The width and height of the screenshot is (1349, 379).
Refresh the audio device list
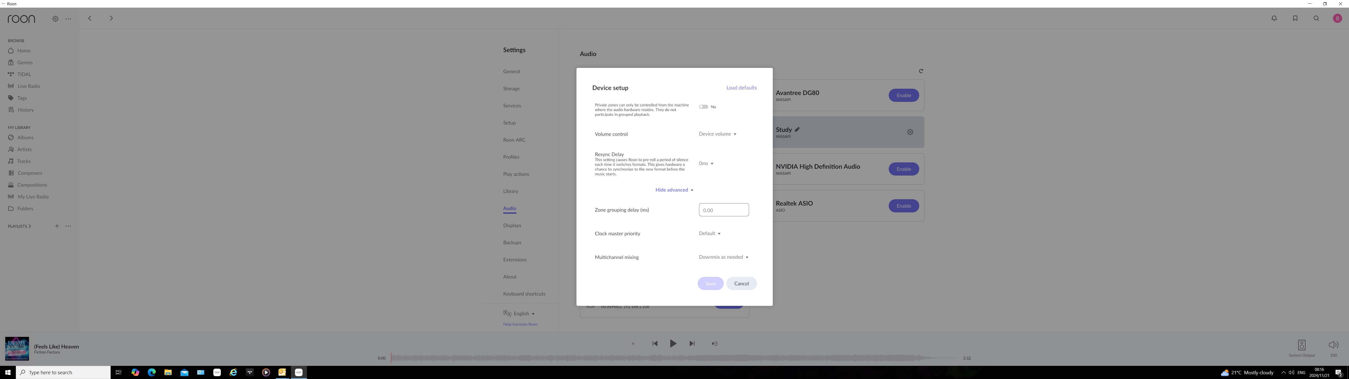click(x=921, y=71)
